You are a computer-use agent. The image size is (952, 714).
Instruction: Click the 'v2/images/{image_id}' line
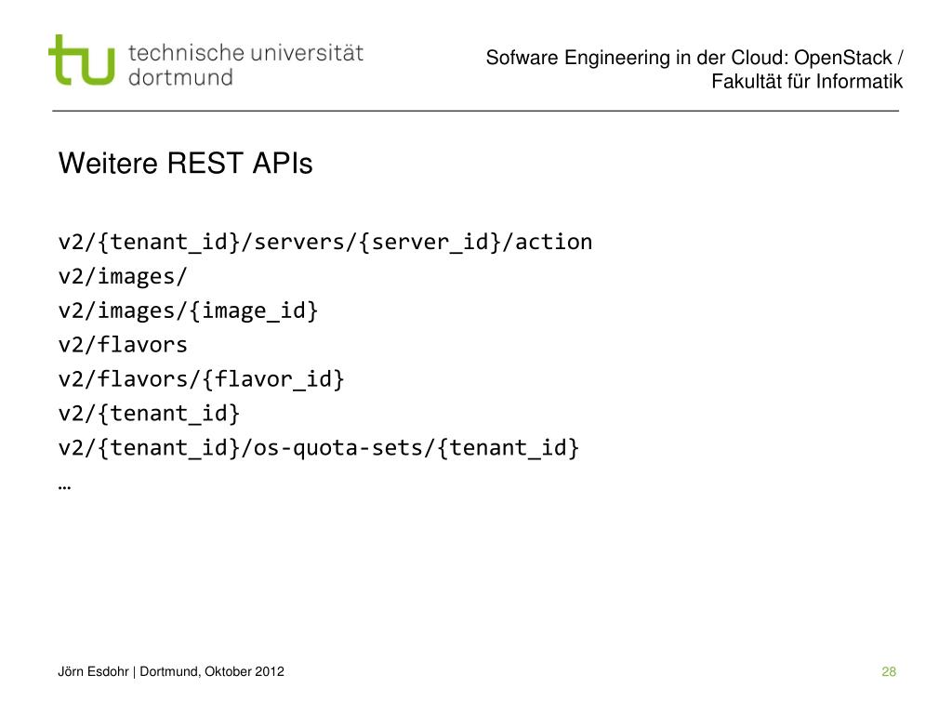click(x=188, y=311)
